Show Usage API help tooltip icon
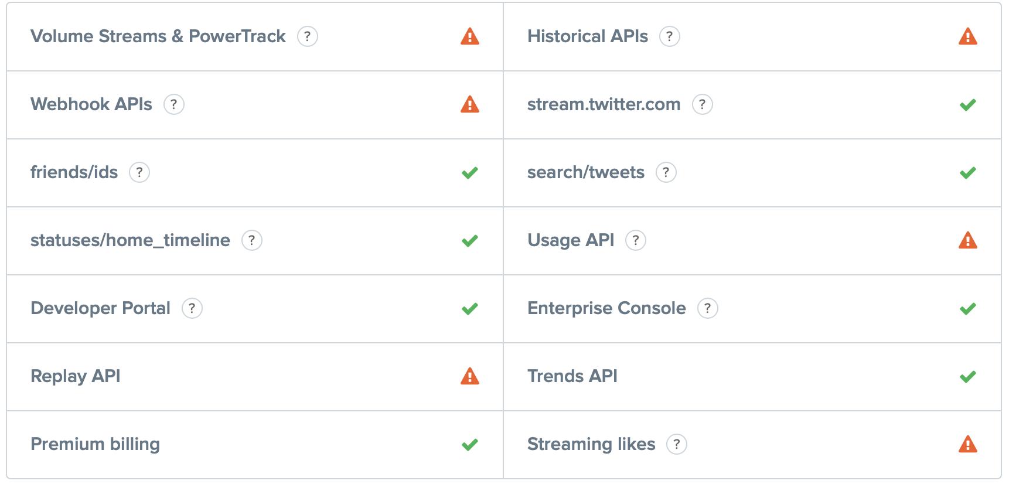The height and width of the screenshot is (484, 1009). pyautogui.click(x=635, y=240)
